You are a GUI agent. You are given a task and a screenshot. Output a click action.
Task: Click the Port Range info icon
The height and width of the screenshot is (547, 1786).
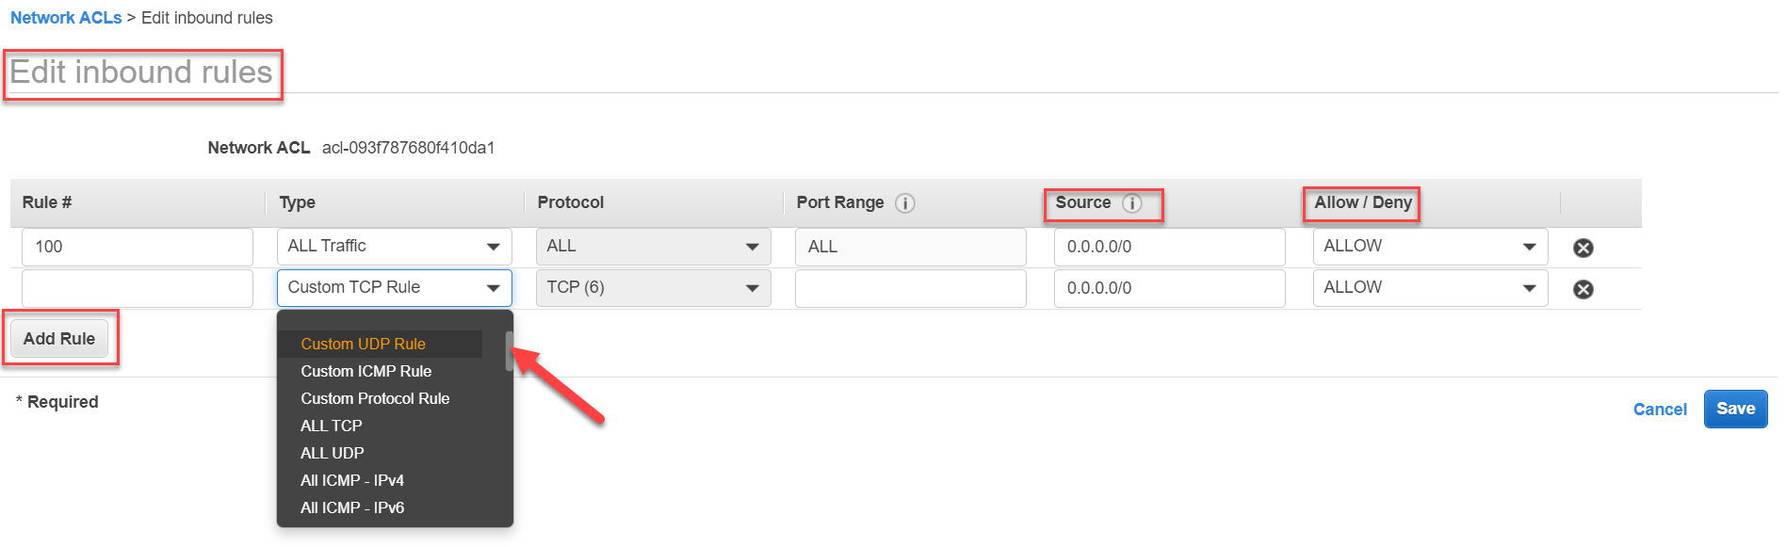point(904,203)
